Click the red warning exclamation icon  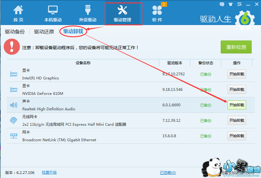(x=12, y=47)
